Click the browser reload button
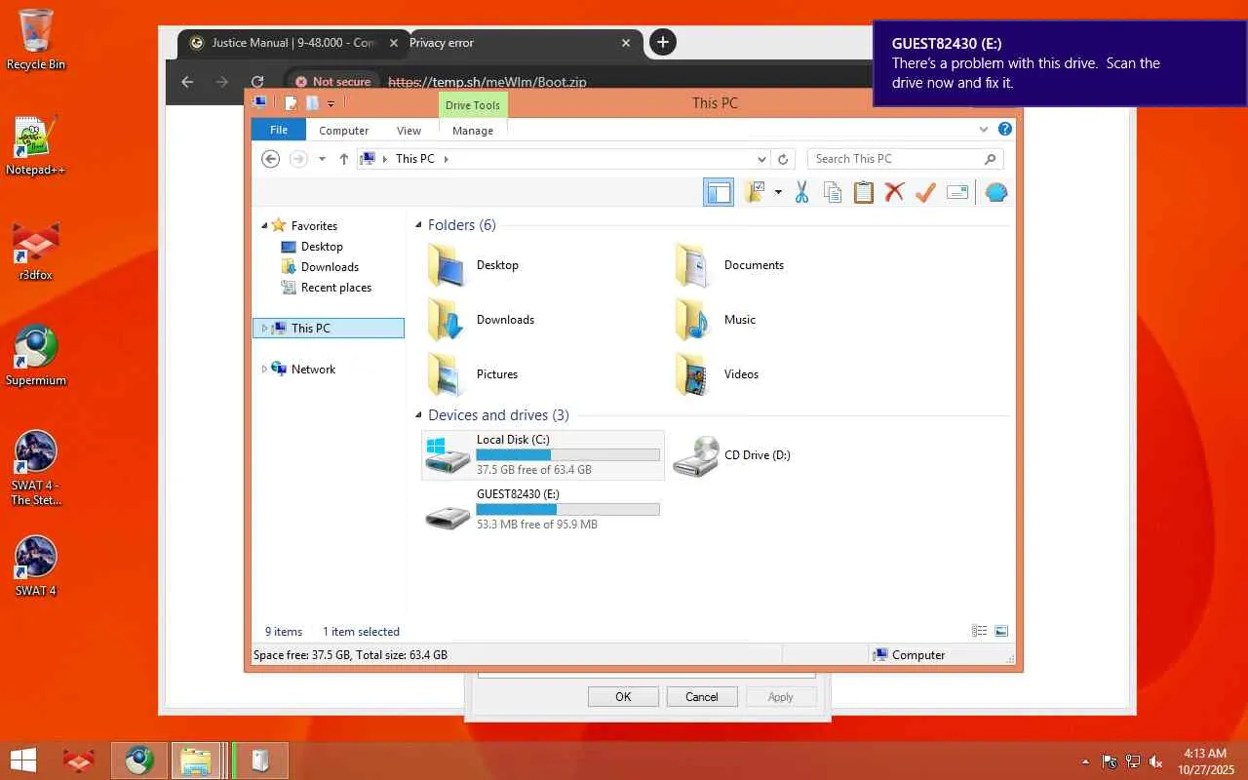The width and height of the screenshot is (1248, 780). point(257,82)
